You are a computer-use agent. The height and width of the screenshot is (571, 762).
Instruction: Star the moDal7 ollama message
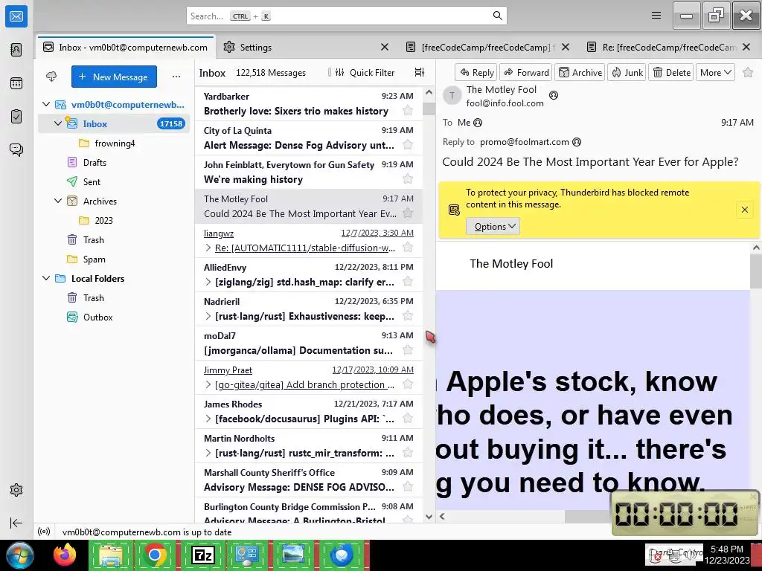(408, 350)
